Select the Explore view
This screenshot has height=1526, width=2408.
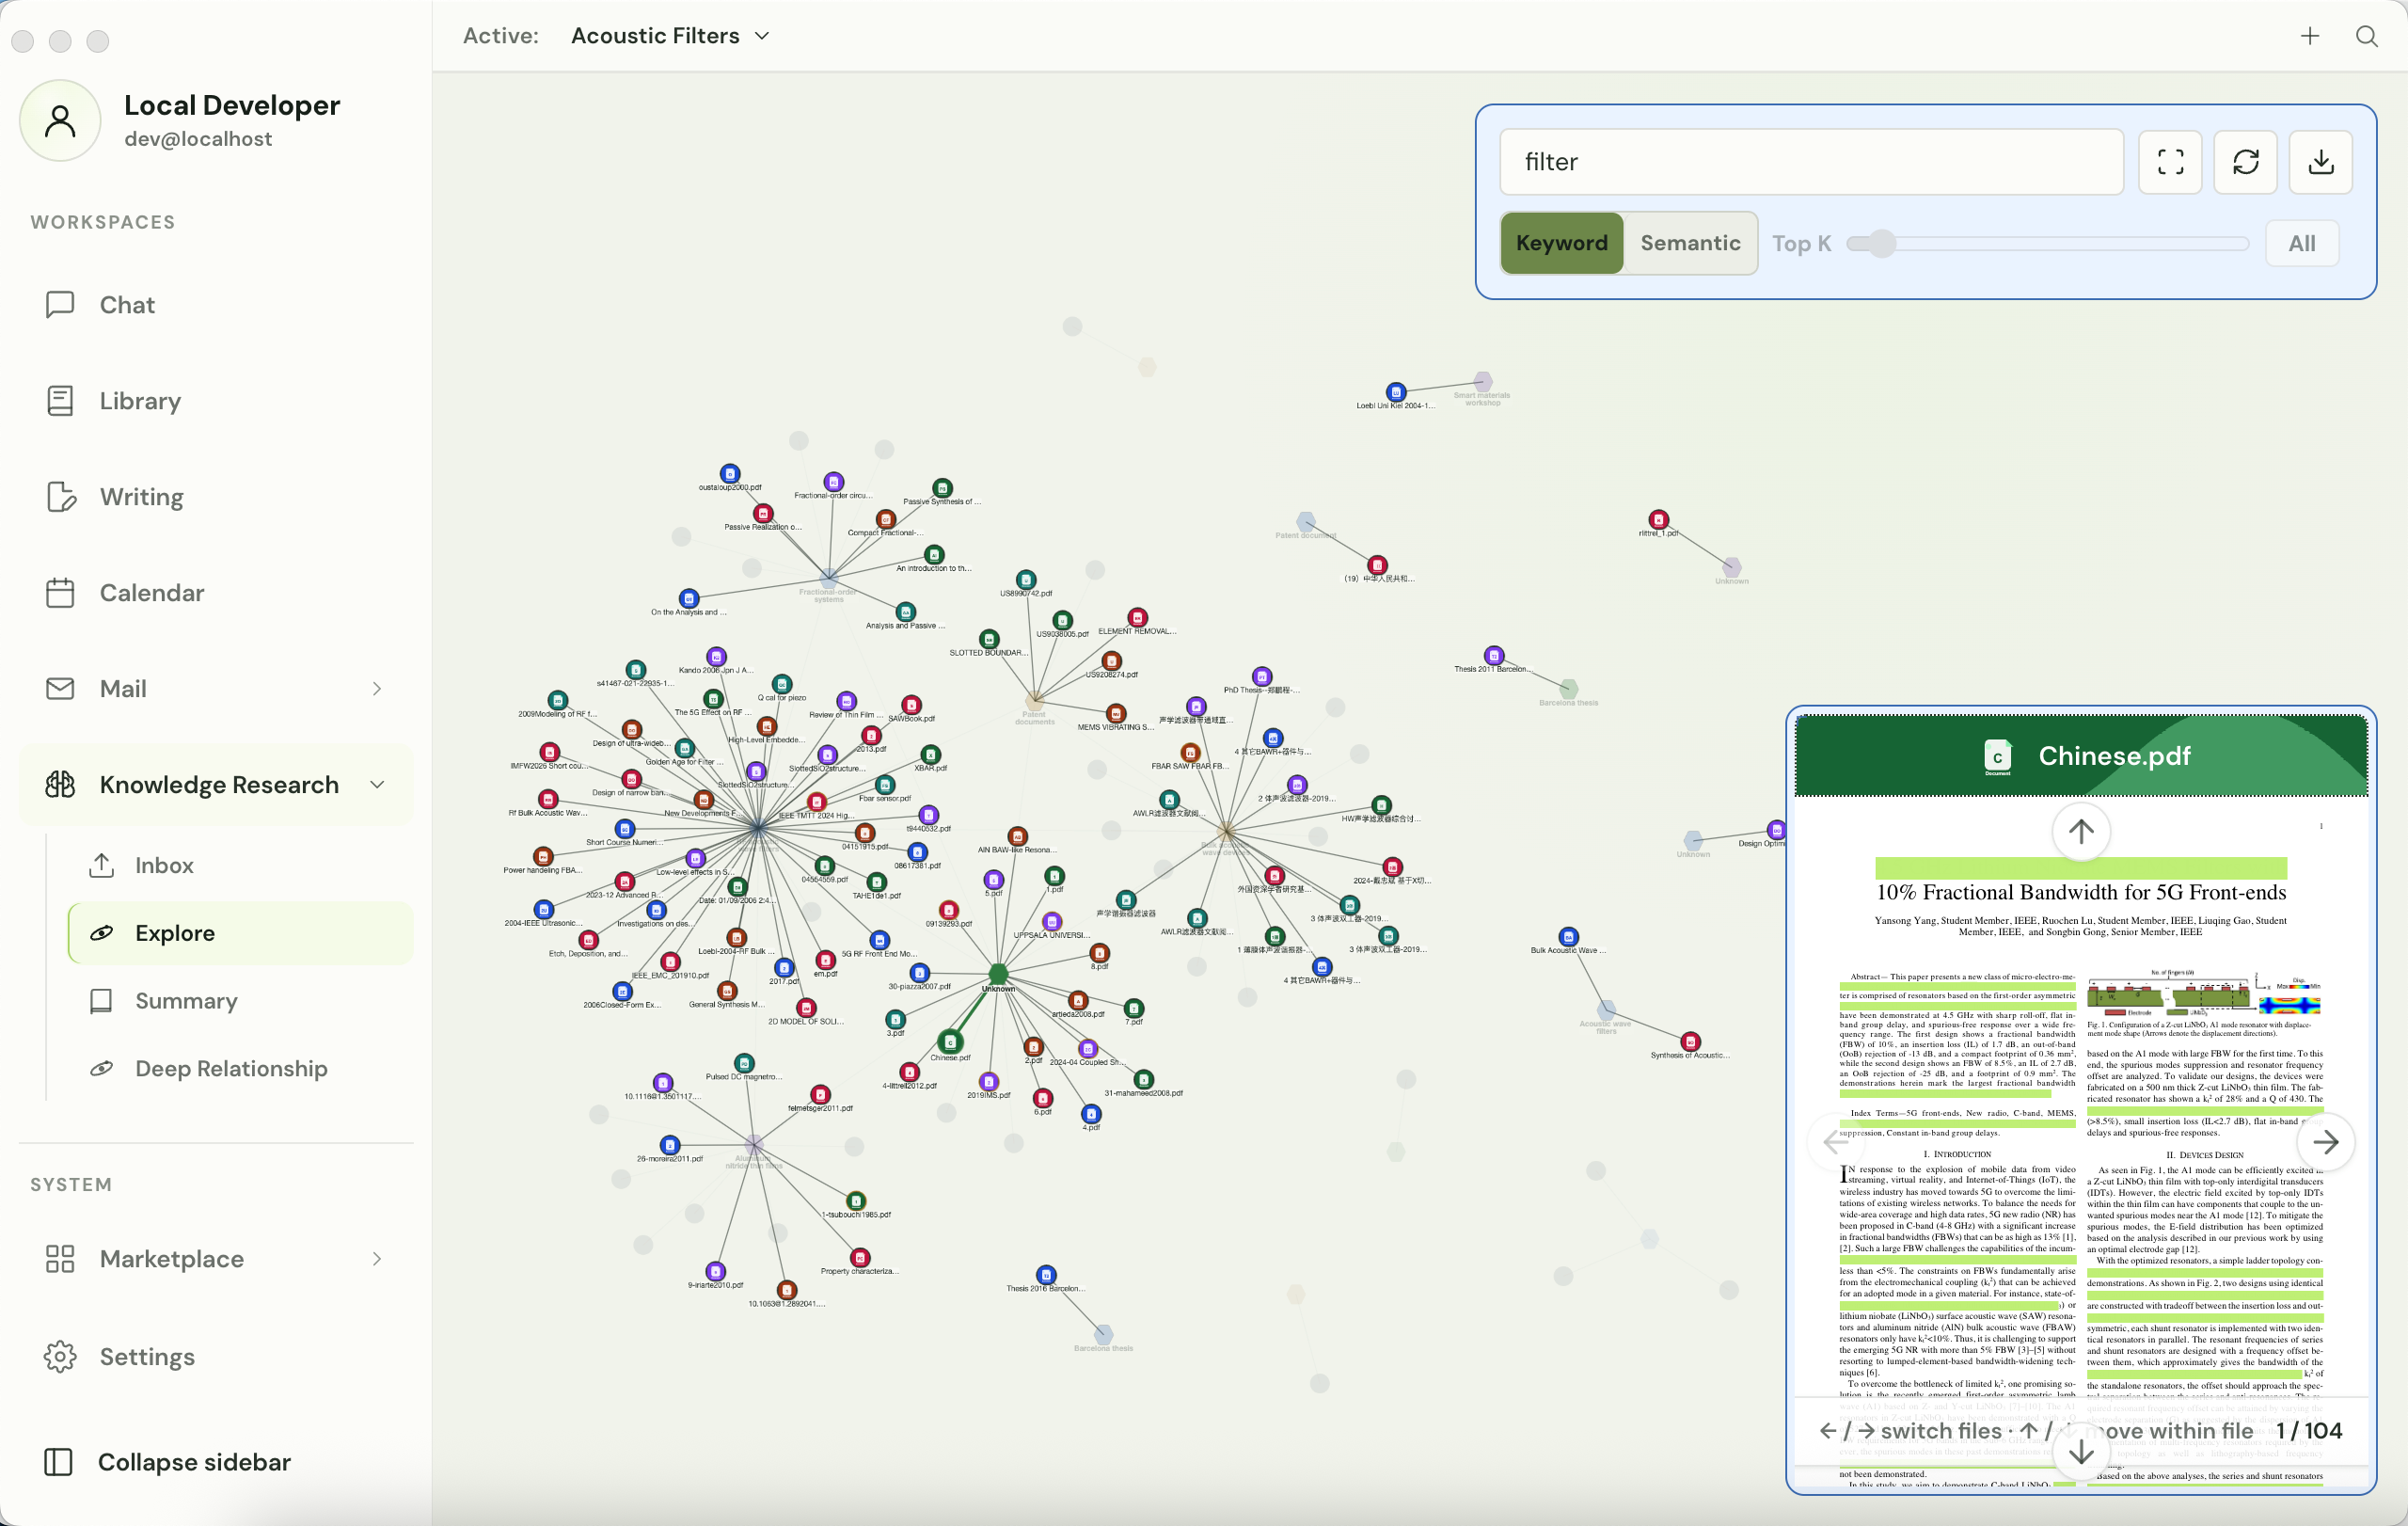coord(240,933)
